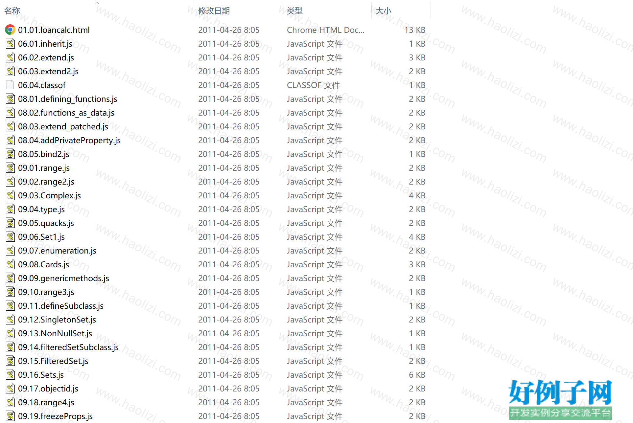The height and width of the screenshot is (423, 633).
Task: Sort files by the 大小 column header
Action: coord(384,11)
